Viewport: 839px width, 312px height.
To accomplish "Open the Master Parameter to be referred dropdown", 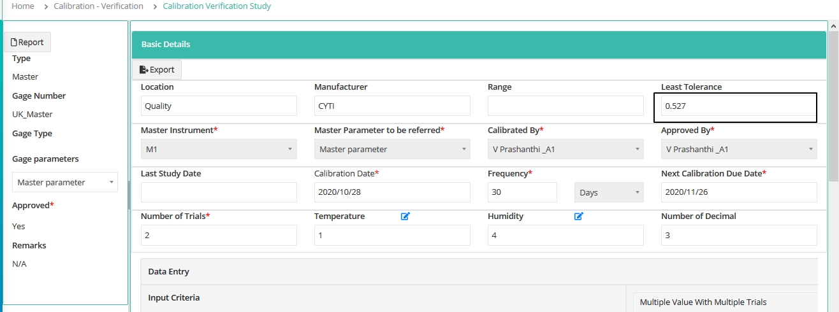I will [392, 149].
